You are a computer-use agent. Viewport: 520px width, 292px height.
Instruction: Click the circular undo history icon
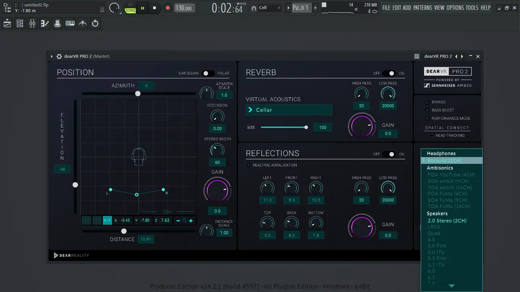tap(95, 24)
